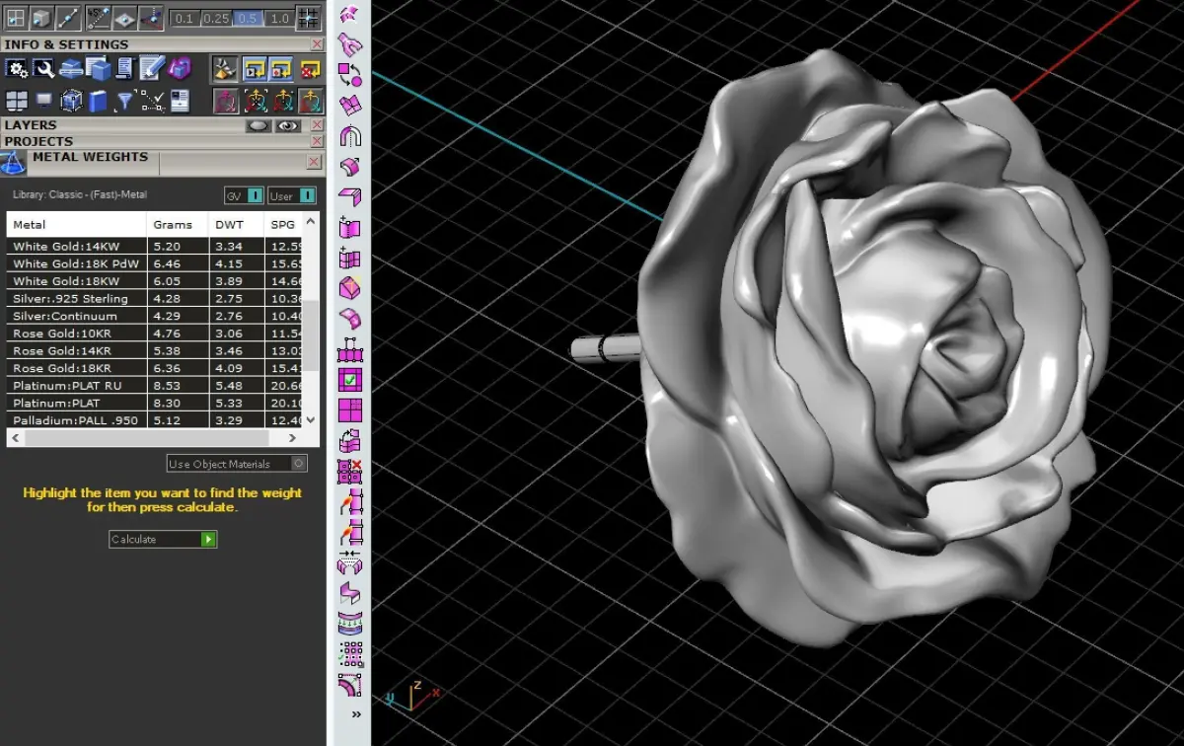Screen dimensions: 1184x746
Task: Click the document scroll icon in Info & Settings
Action: 124,68
